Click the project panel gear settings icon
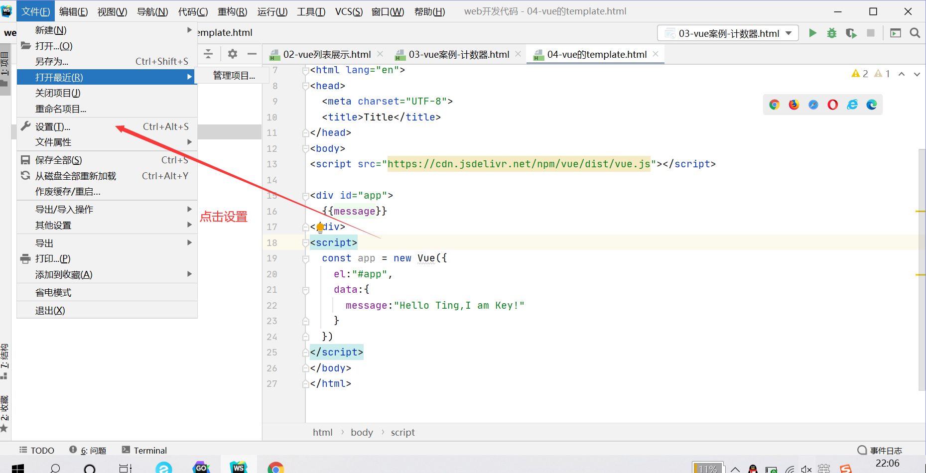Viewport: 926px width, 473px height. click(x=233, y=54)
